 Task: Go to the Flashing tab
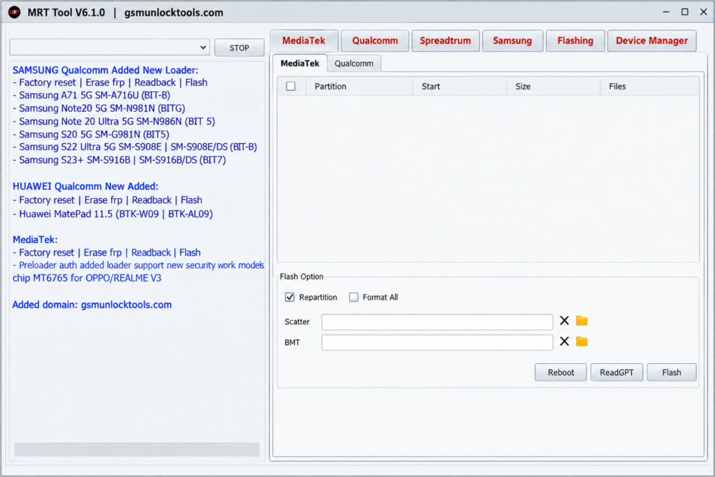(575, 41)
